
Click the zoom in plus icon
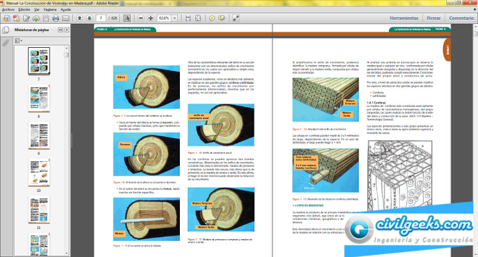[x=151, y=19]
